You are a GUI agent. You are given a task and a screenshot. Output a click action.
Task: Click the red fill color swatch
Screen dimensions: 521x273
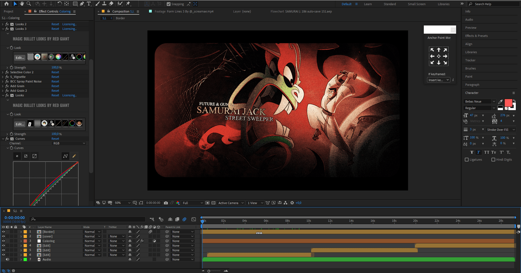coord(508,103)
